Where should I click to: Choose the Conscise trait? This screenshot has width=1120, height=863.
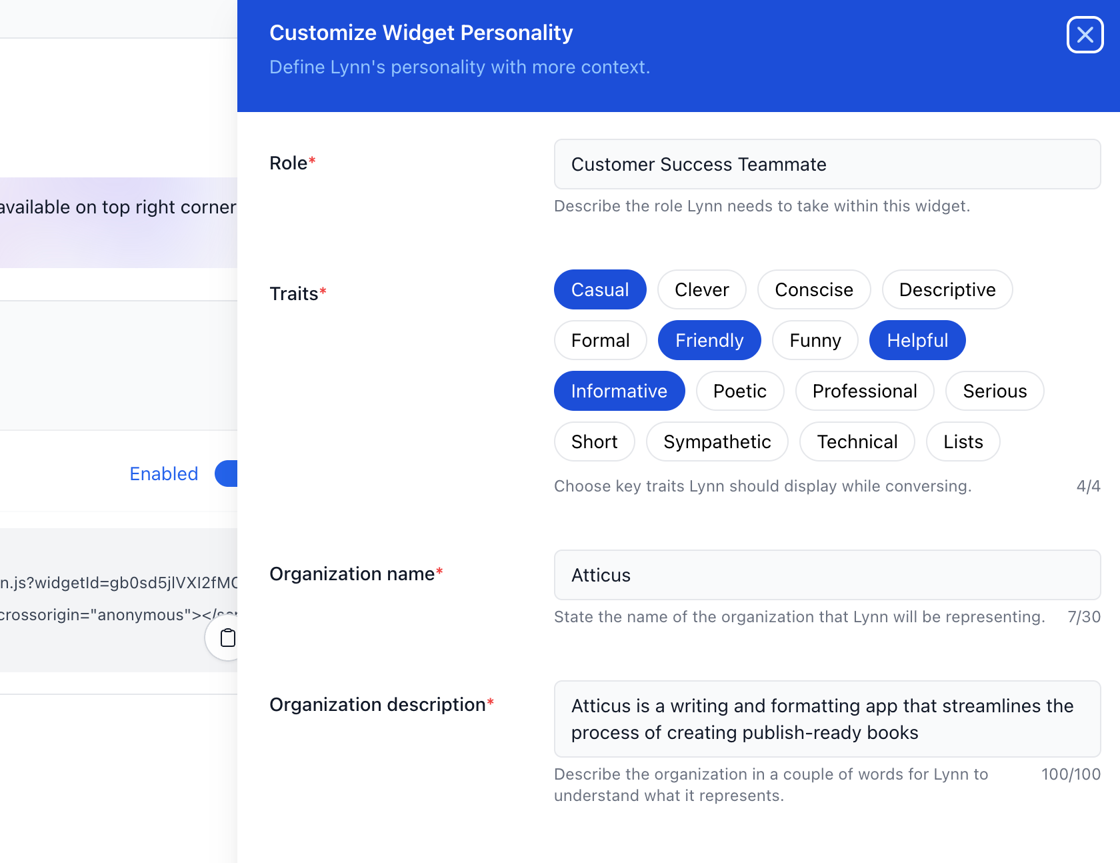813,289
